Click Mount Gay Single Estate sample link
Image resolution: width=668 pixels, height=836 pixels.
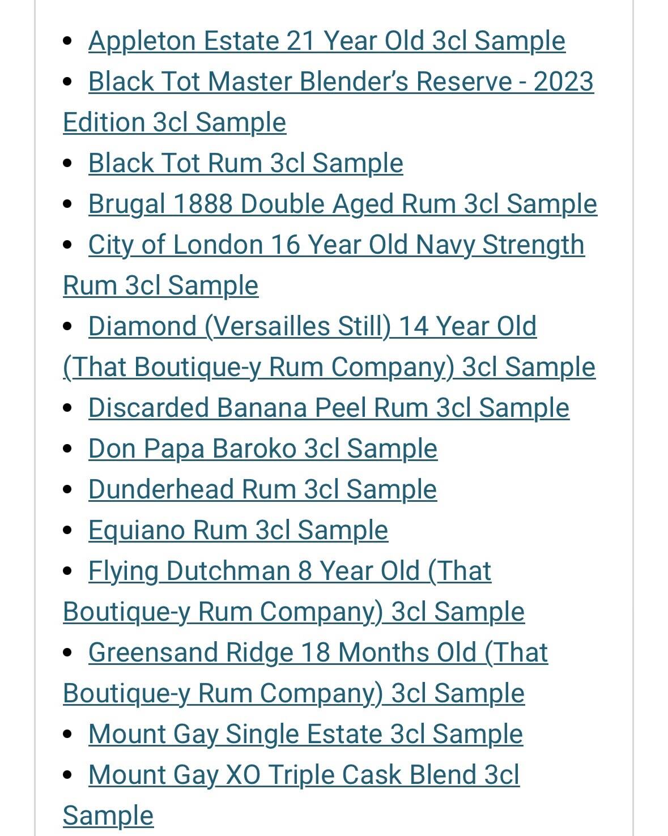point(305,734)
